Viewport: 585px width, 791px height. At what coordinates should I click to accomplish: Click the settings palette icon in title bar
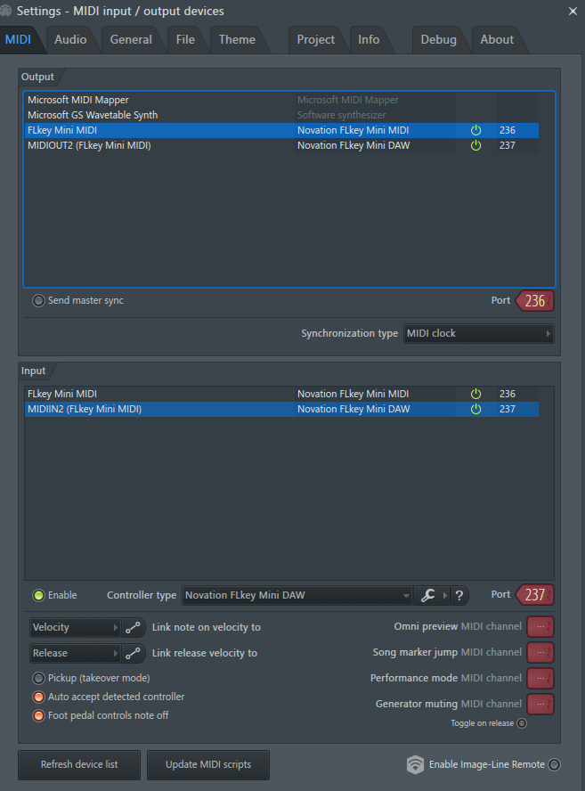click(x=5, y=11)
